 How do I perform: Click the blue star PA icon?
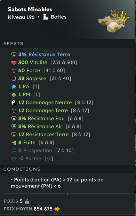pyautogui.click(x=14, y=87)
